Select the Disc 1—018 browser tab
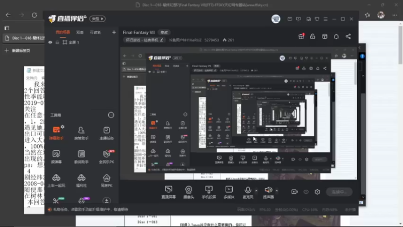403x227 pixels. pyautogui.click(x=24, y=38)
